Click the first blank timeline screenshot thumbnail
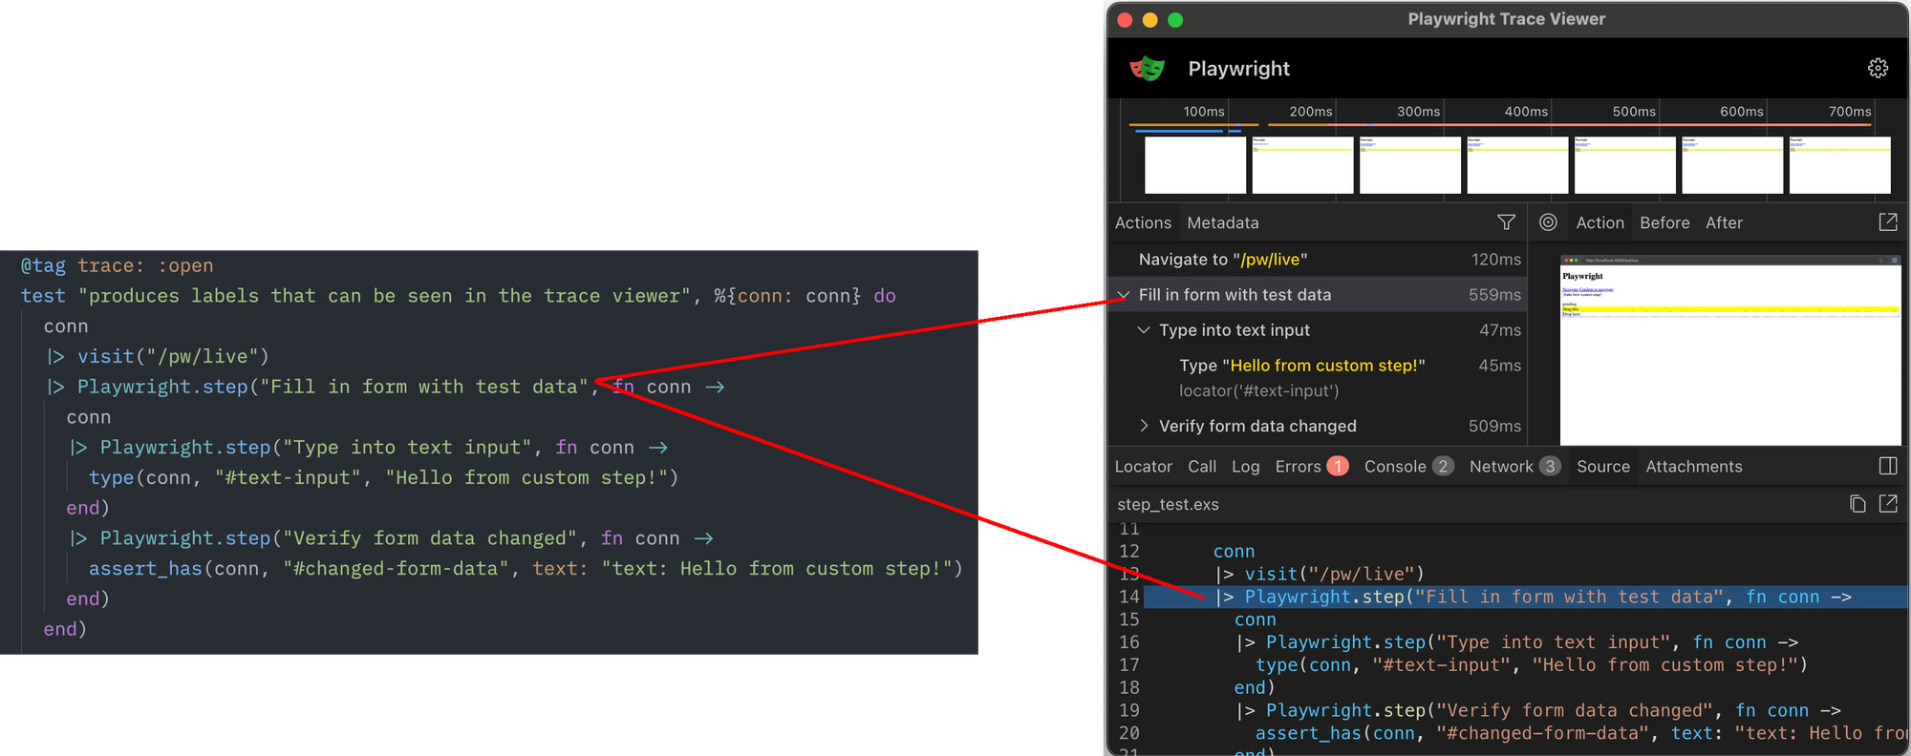1911x756 pixels. tap(1194, 164)
